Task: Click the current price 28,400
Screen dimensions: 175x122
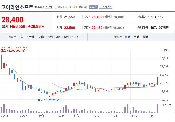Action: (x=12, y=20)
